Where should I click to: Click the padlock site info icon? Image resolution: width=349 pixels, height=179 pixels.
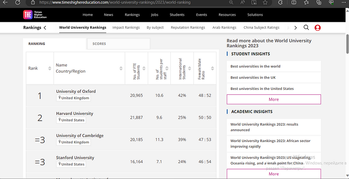pyautogui.click(x=33, y=2)
